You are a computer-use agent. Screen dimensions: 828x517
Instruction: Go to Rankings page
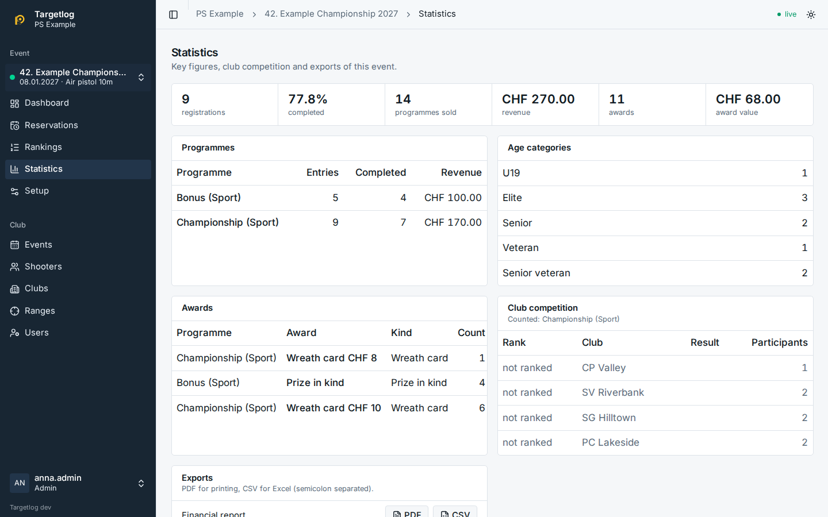click(x=78, y=147)
